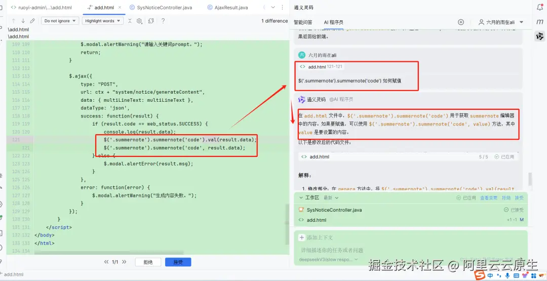Click the add.html 121-121 context chip
This screenshot has width=547, height=281.
pyautogui.click(x=321, y=67)
